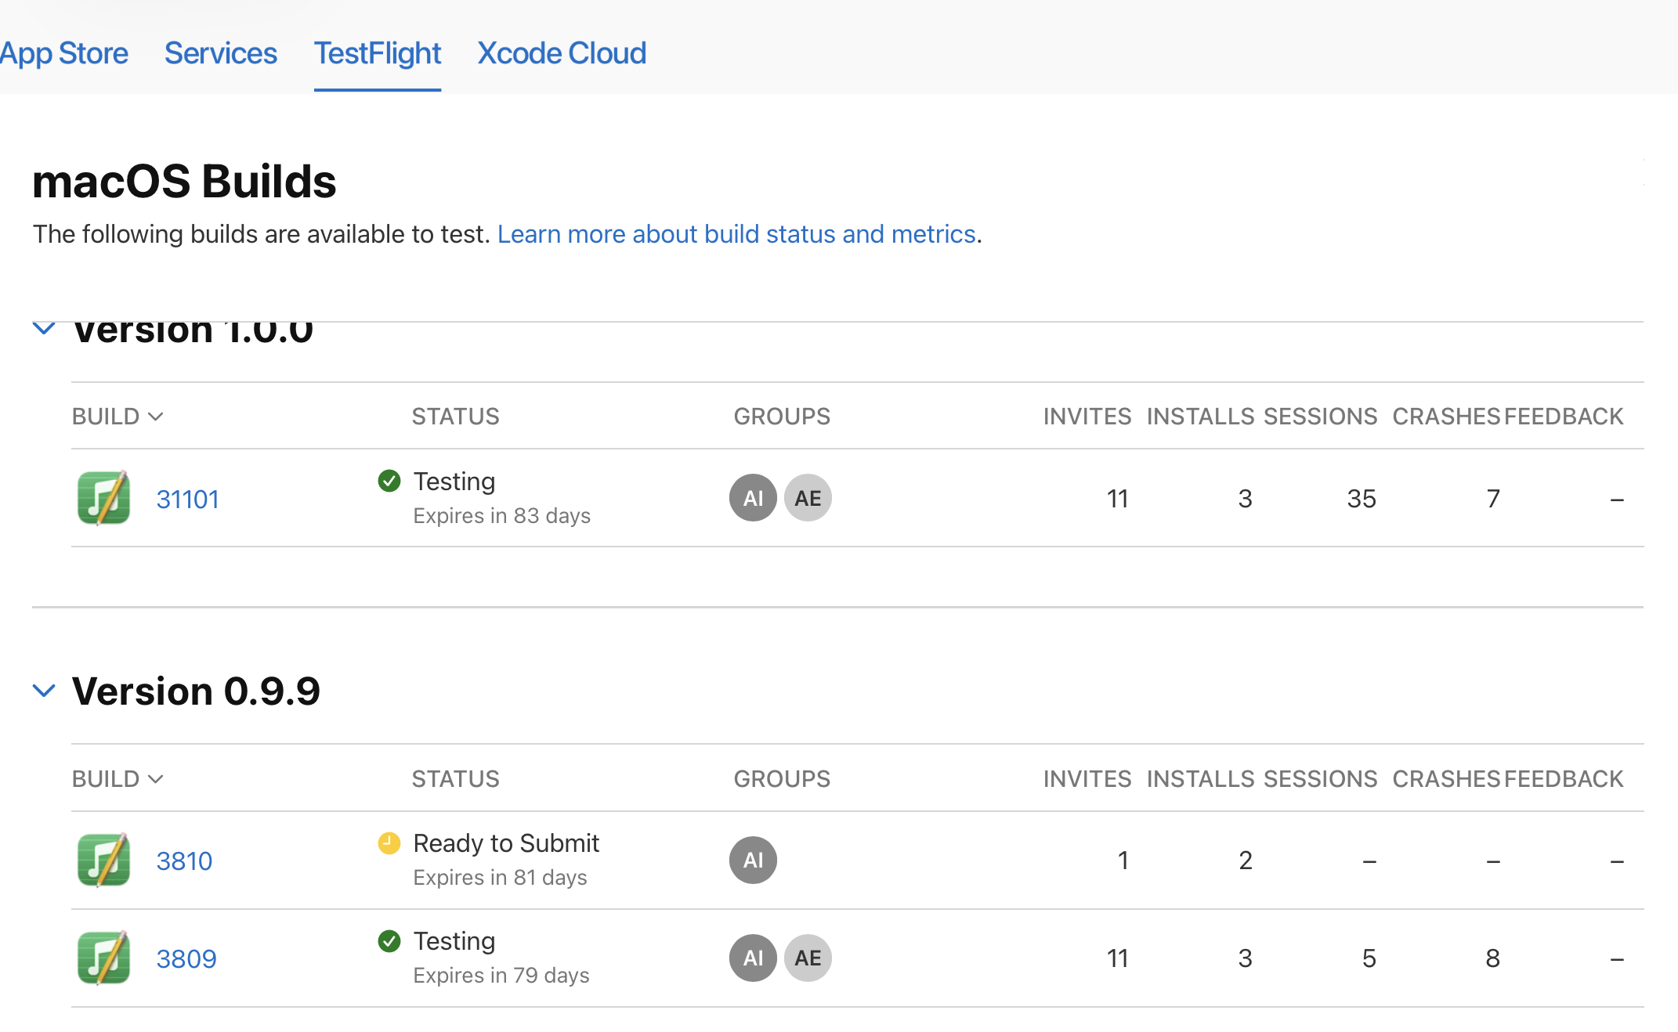This screenshot has width=1678, height=1032.
Task: Click 'Expires in 83 days' text
Action: (501, 516)
